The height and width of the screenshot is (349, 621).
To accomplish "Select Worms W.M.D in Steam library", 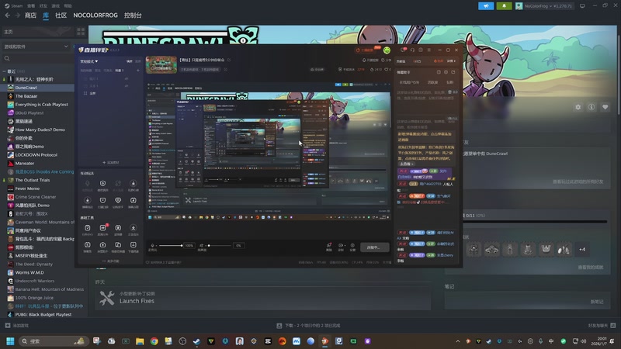I will (x=29, y=272).
